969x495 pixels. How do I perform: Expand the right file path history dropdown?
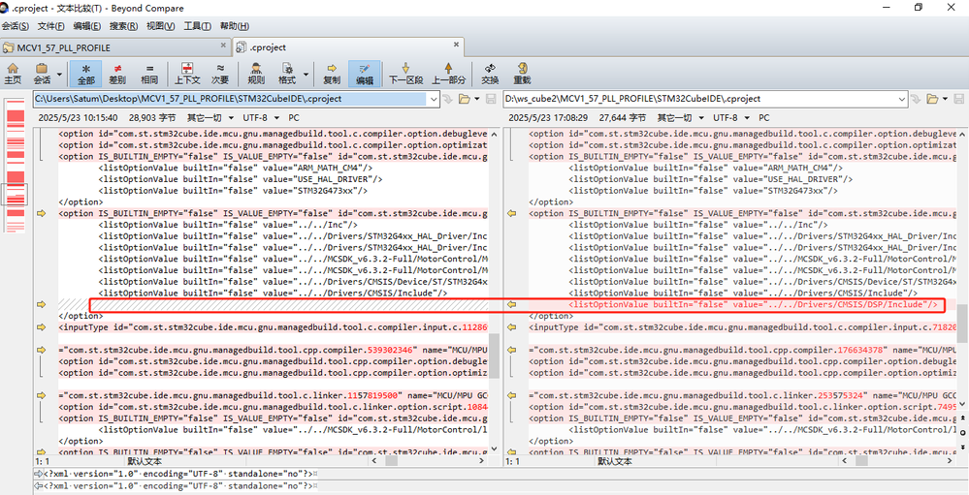click(902, 99)
